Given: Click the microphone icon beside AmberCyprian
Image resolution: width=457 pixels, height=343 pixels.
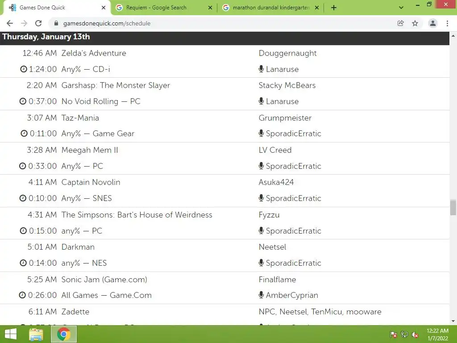Looking at the screenshot, I should (262, 295).
